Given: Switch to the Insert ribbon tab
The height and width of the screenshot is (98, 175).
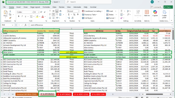Looking at the screenshot, I should (x=19, y=7).
